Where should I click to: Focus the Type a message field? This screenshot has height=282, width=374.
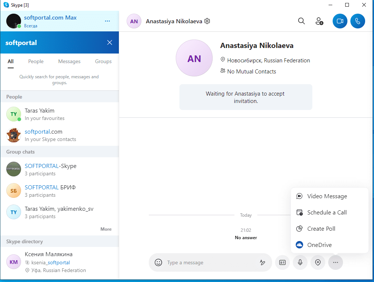tap(210, 262)
